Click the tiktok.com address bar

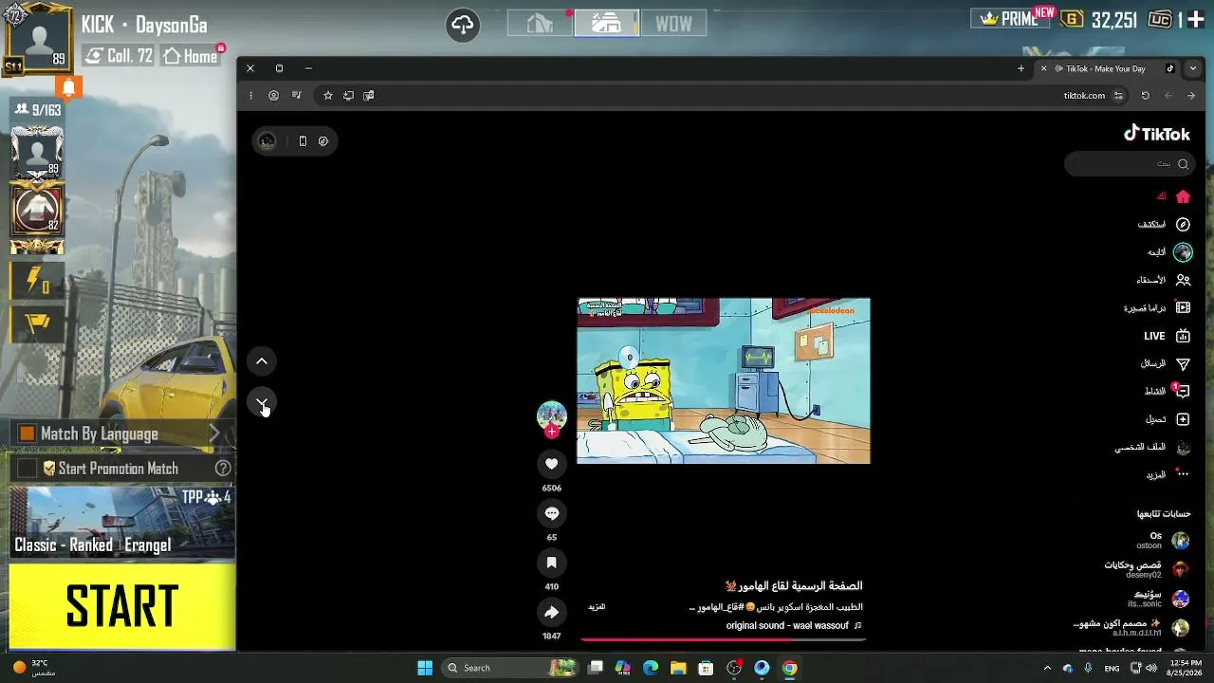click(1084, 95)
